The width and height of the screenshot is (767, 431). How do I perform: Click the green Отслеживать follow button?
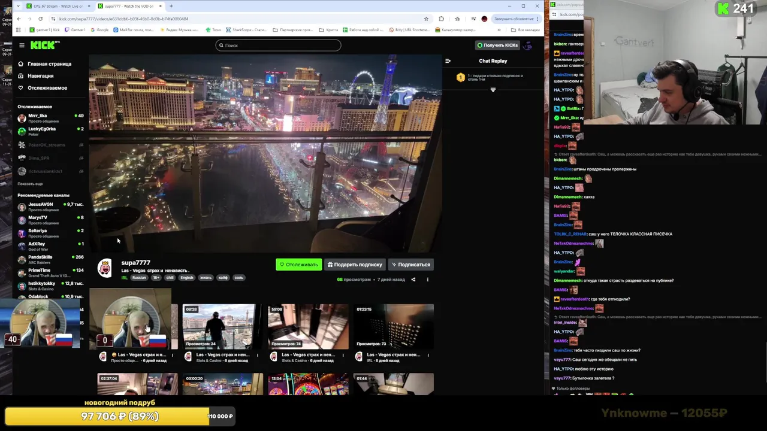pyautogui.click(x=298, y=265)
